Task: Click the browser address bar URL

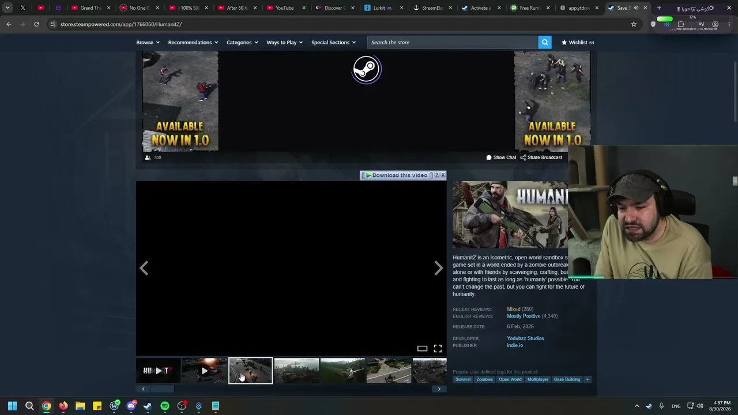Action: [x=121, y=24]
